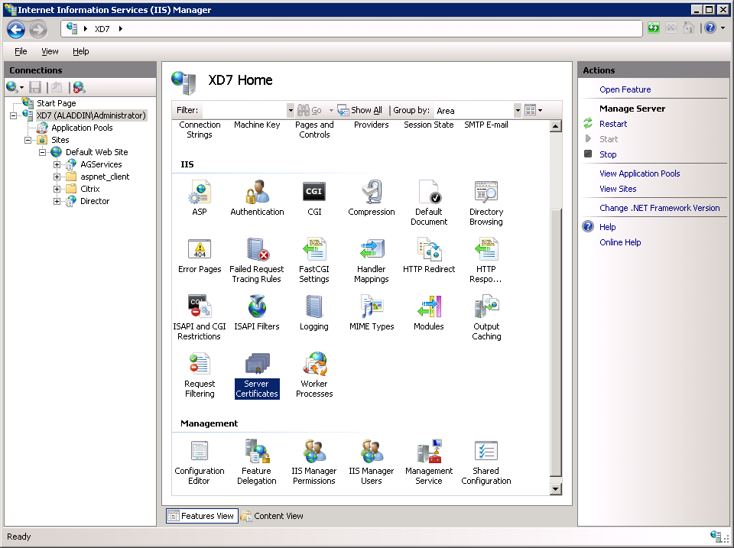Image resolution: width=734 pixels, height=548 pixels.
Task: Select the Logging icon
Action: 314,313
